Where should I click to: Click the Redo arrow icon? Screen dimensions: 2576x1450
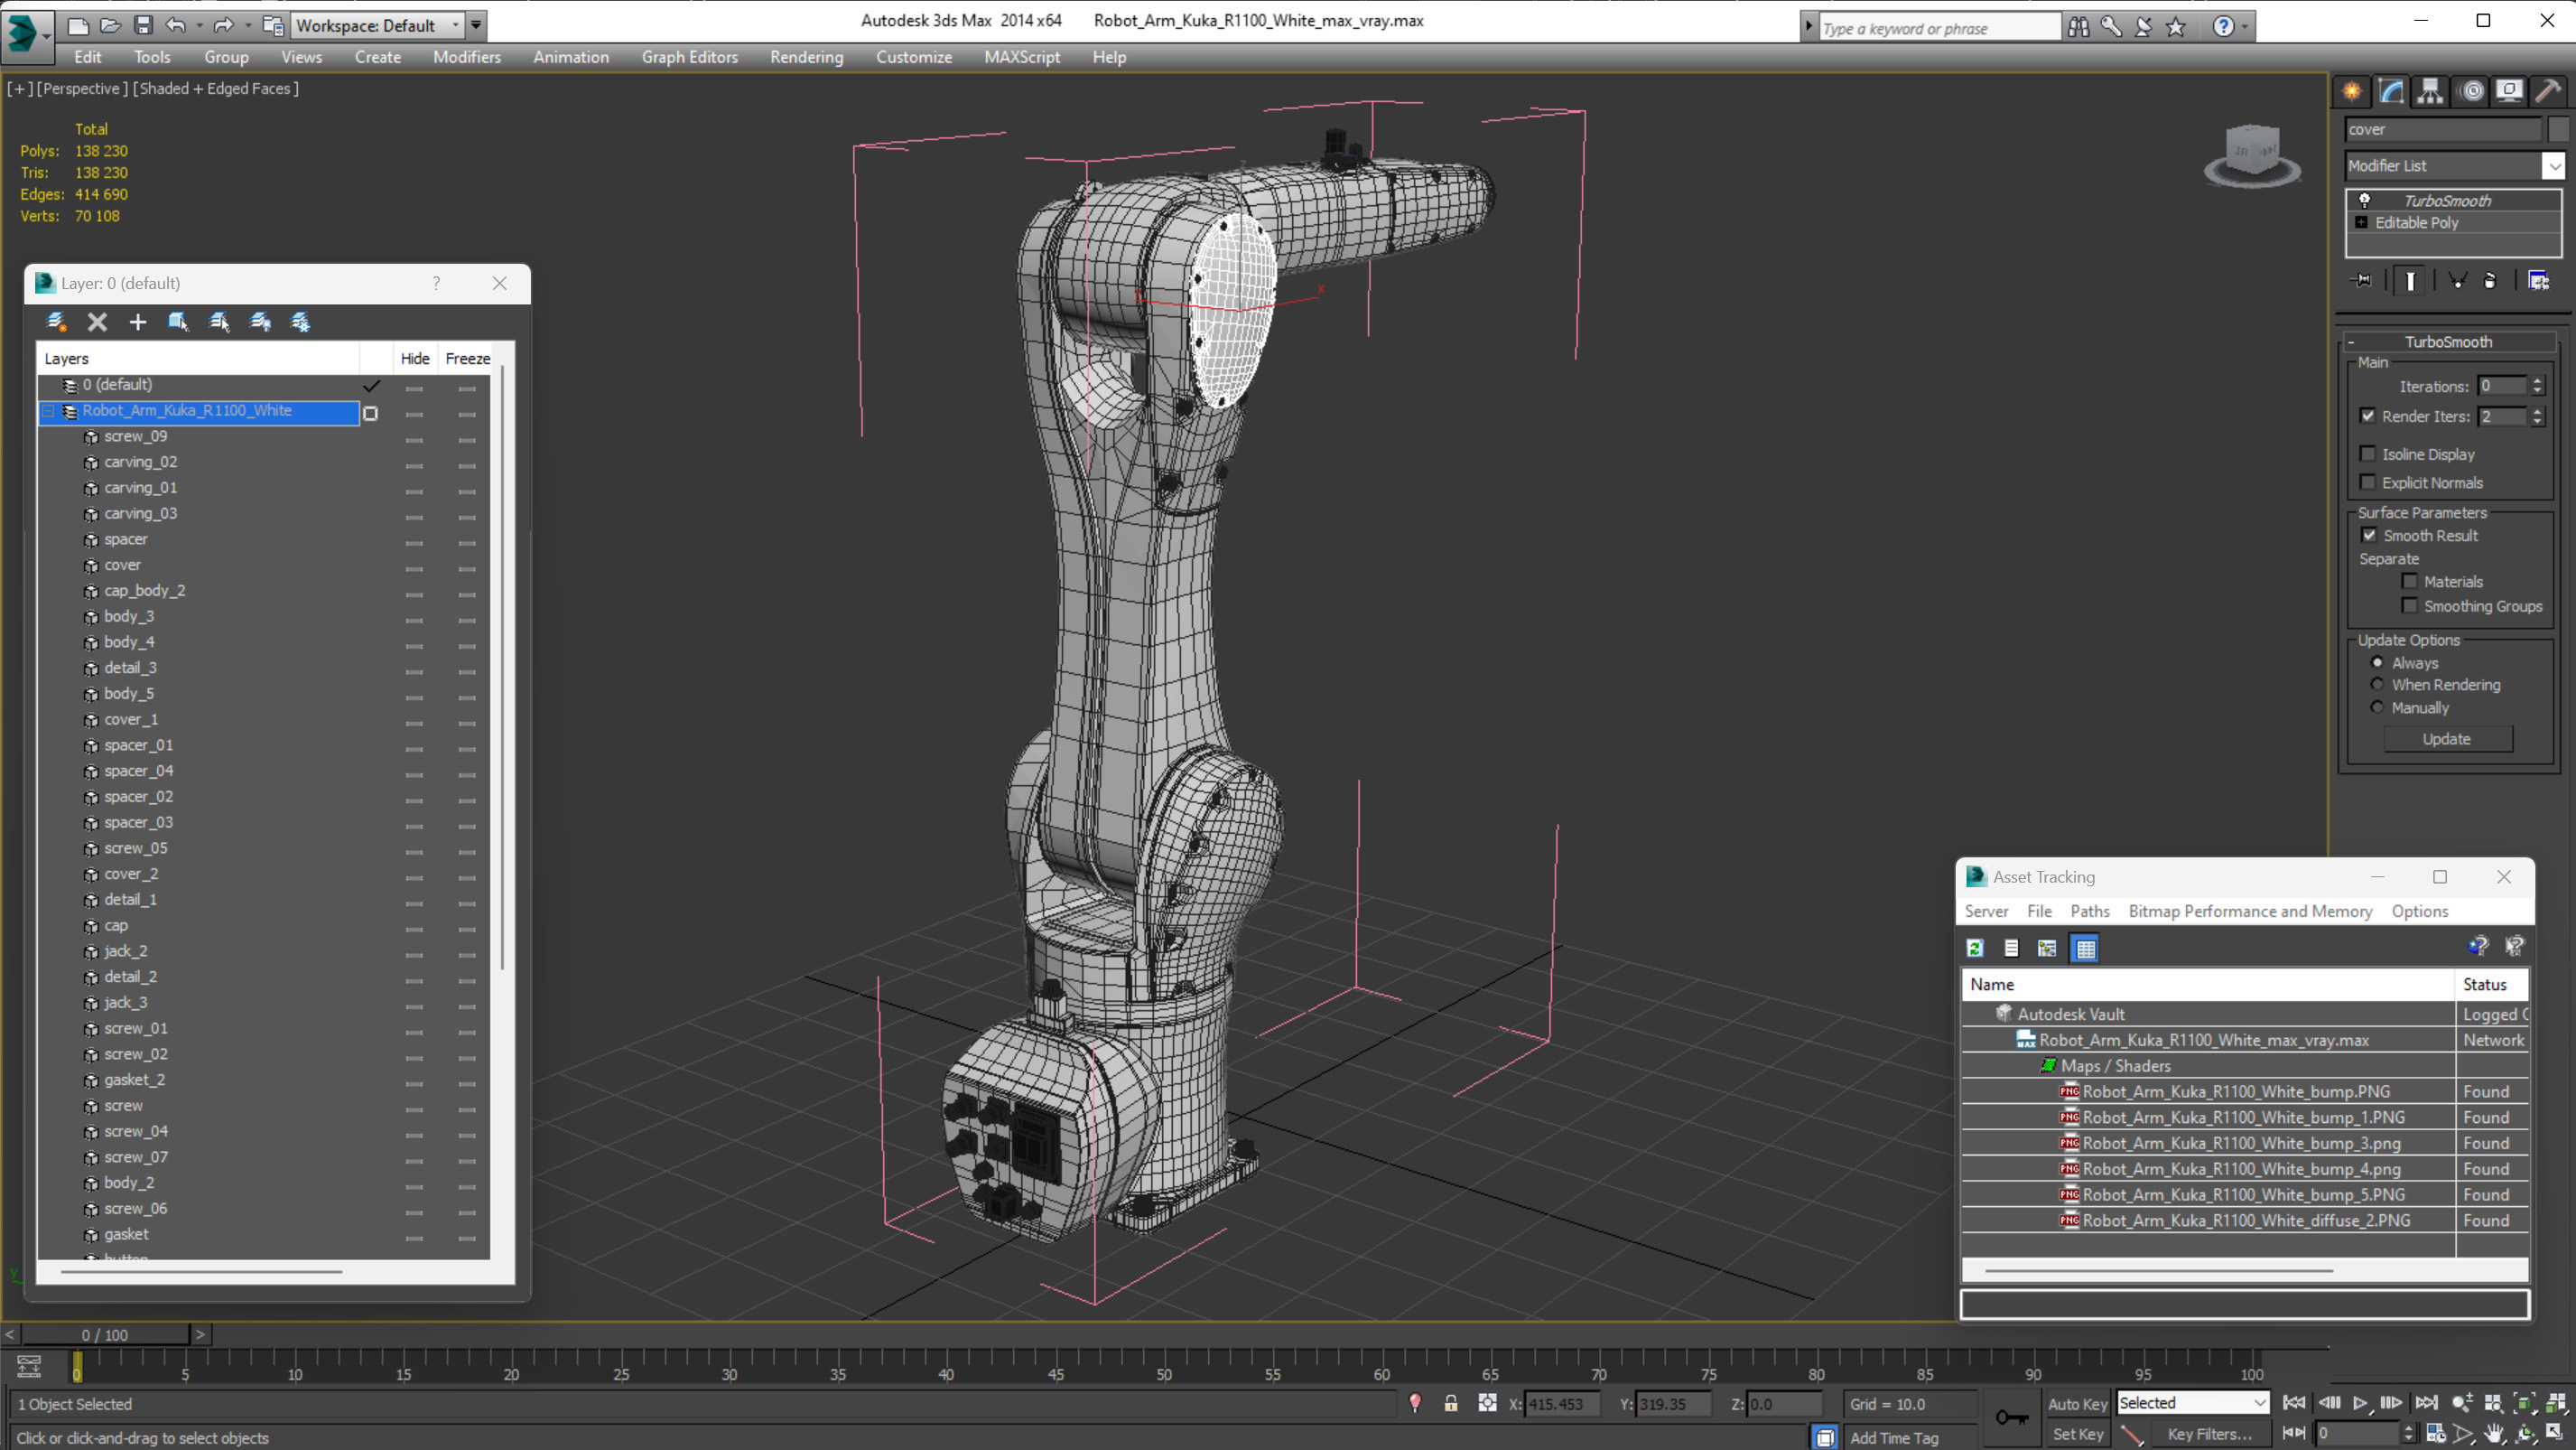[x=224, y=25]
